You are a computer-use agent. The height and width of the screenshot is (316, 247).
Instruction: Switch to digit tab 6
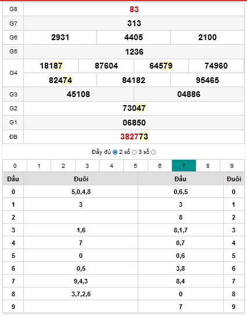coord(160,166)
